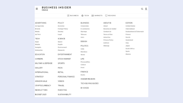Go to Telecom link
Screen dimensions: 183x103
(84, 34)
